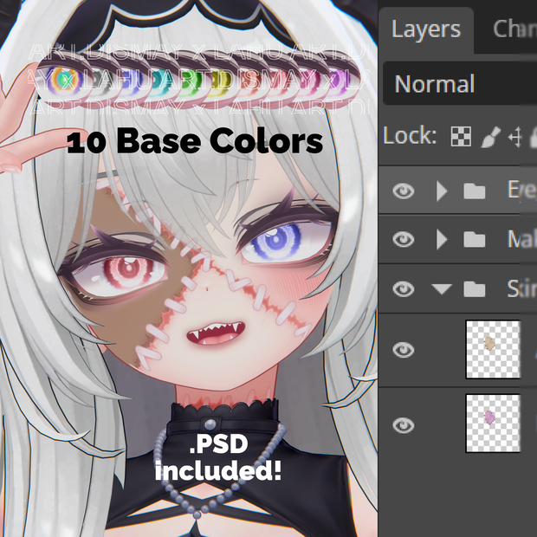Open the Normal blend mode dropdown
The image size is (537, 537).
point(460,83)
